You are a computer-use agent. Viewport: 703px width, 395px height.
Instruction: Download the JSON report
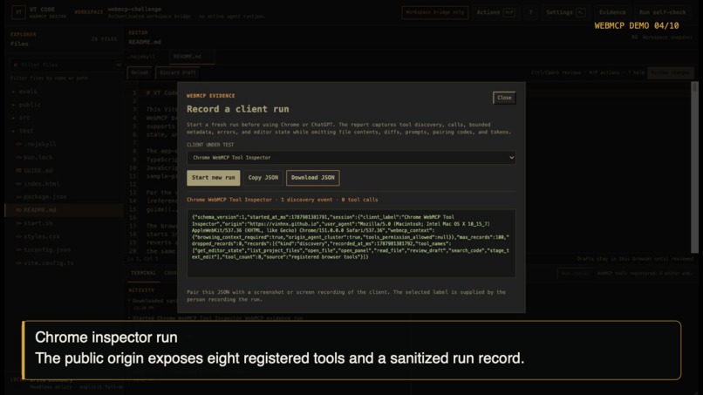click(x=313, y=178)
